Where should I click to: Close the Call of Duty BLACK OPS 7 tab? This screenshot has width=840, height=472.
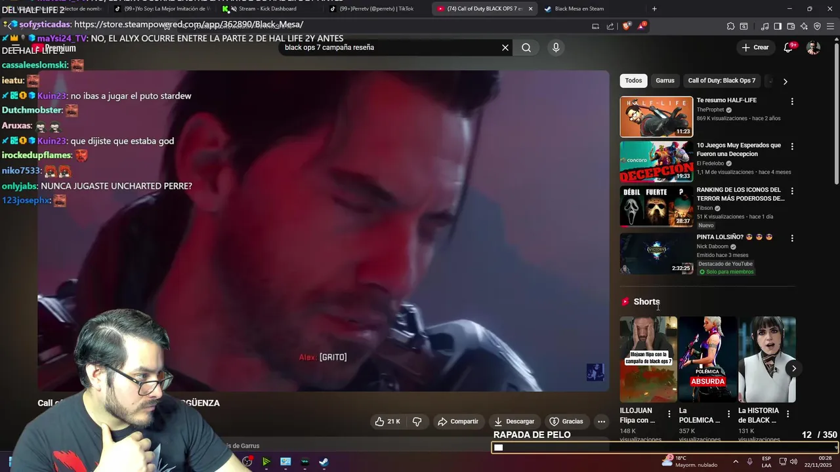(x=530, y=9)
